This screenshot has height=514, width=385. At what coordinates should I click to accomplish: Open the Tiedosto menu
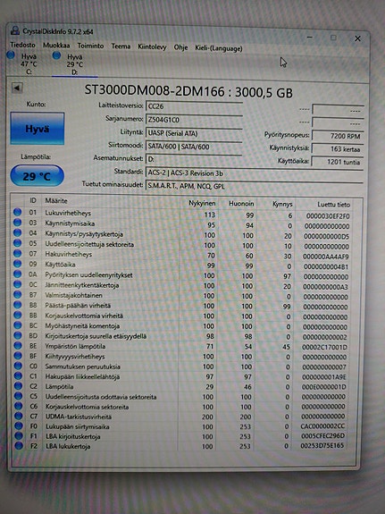pyautogui.click(x=22, y=45)
